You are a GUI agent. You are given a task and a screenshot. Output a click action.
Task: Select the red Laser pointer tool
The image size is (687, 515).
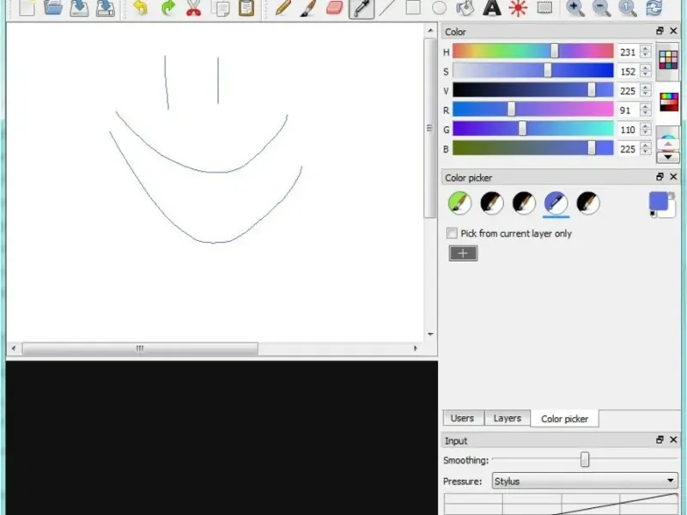518,8
